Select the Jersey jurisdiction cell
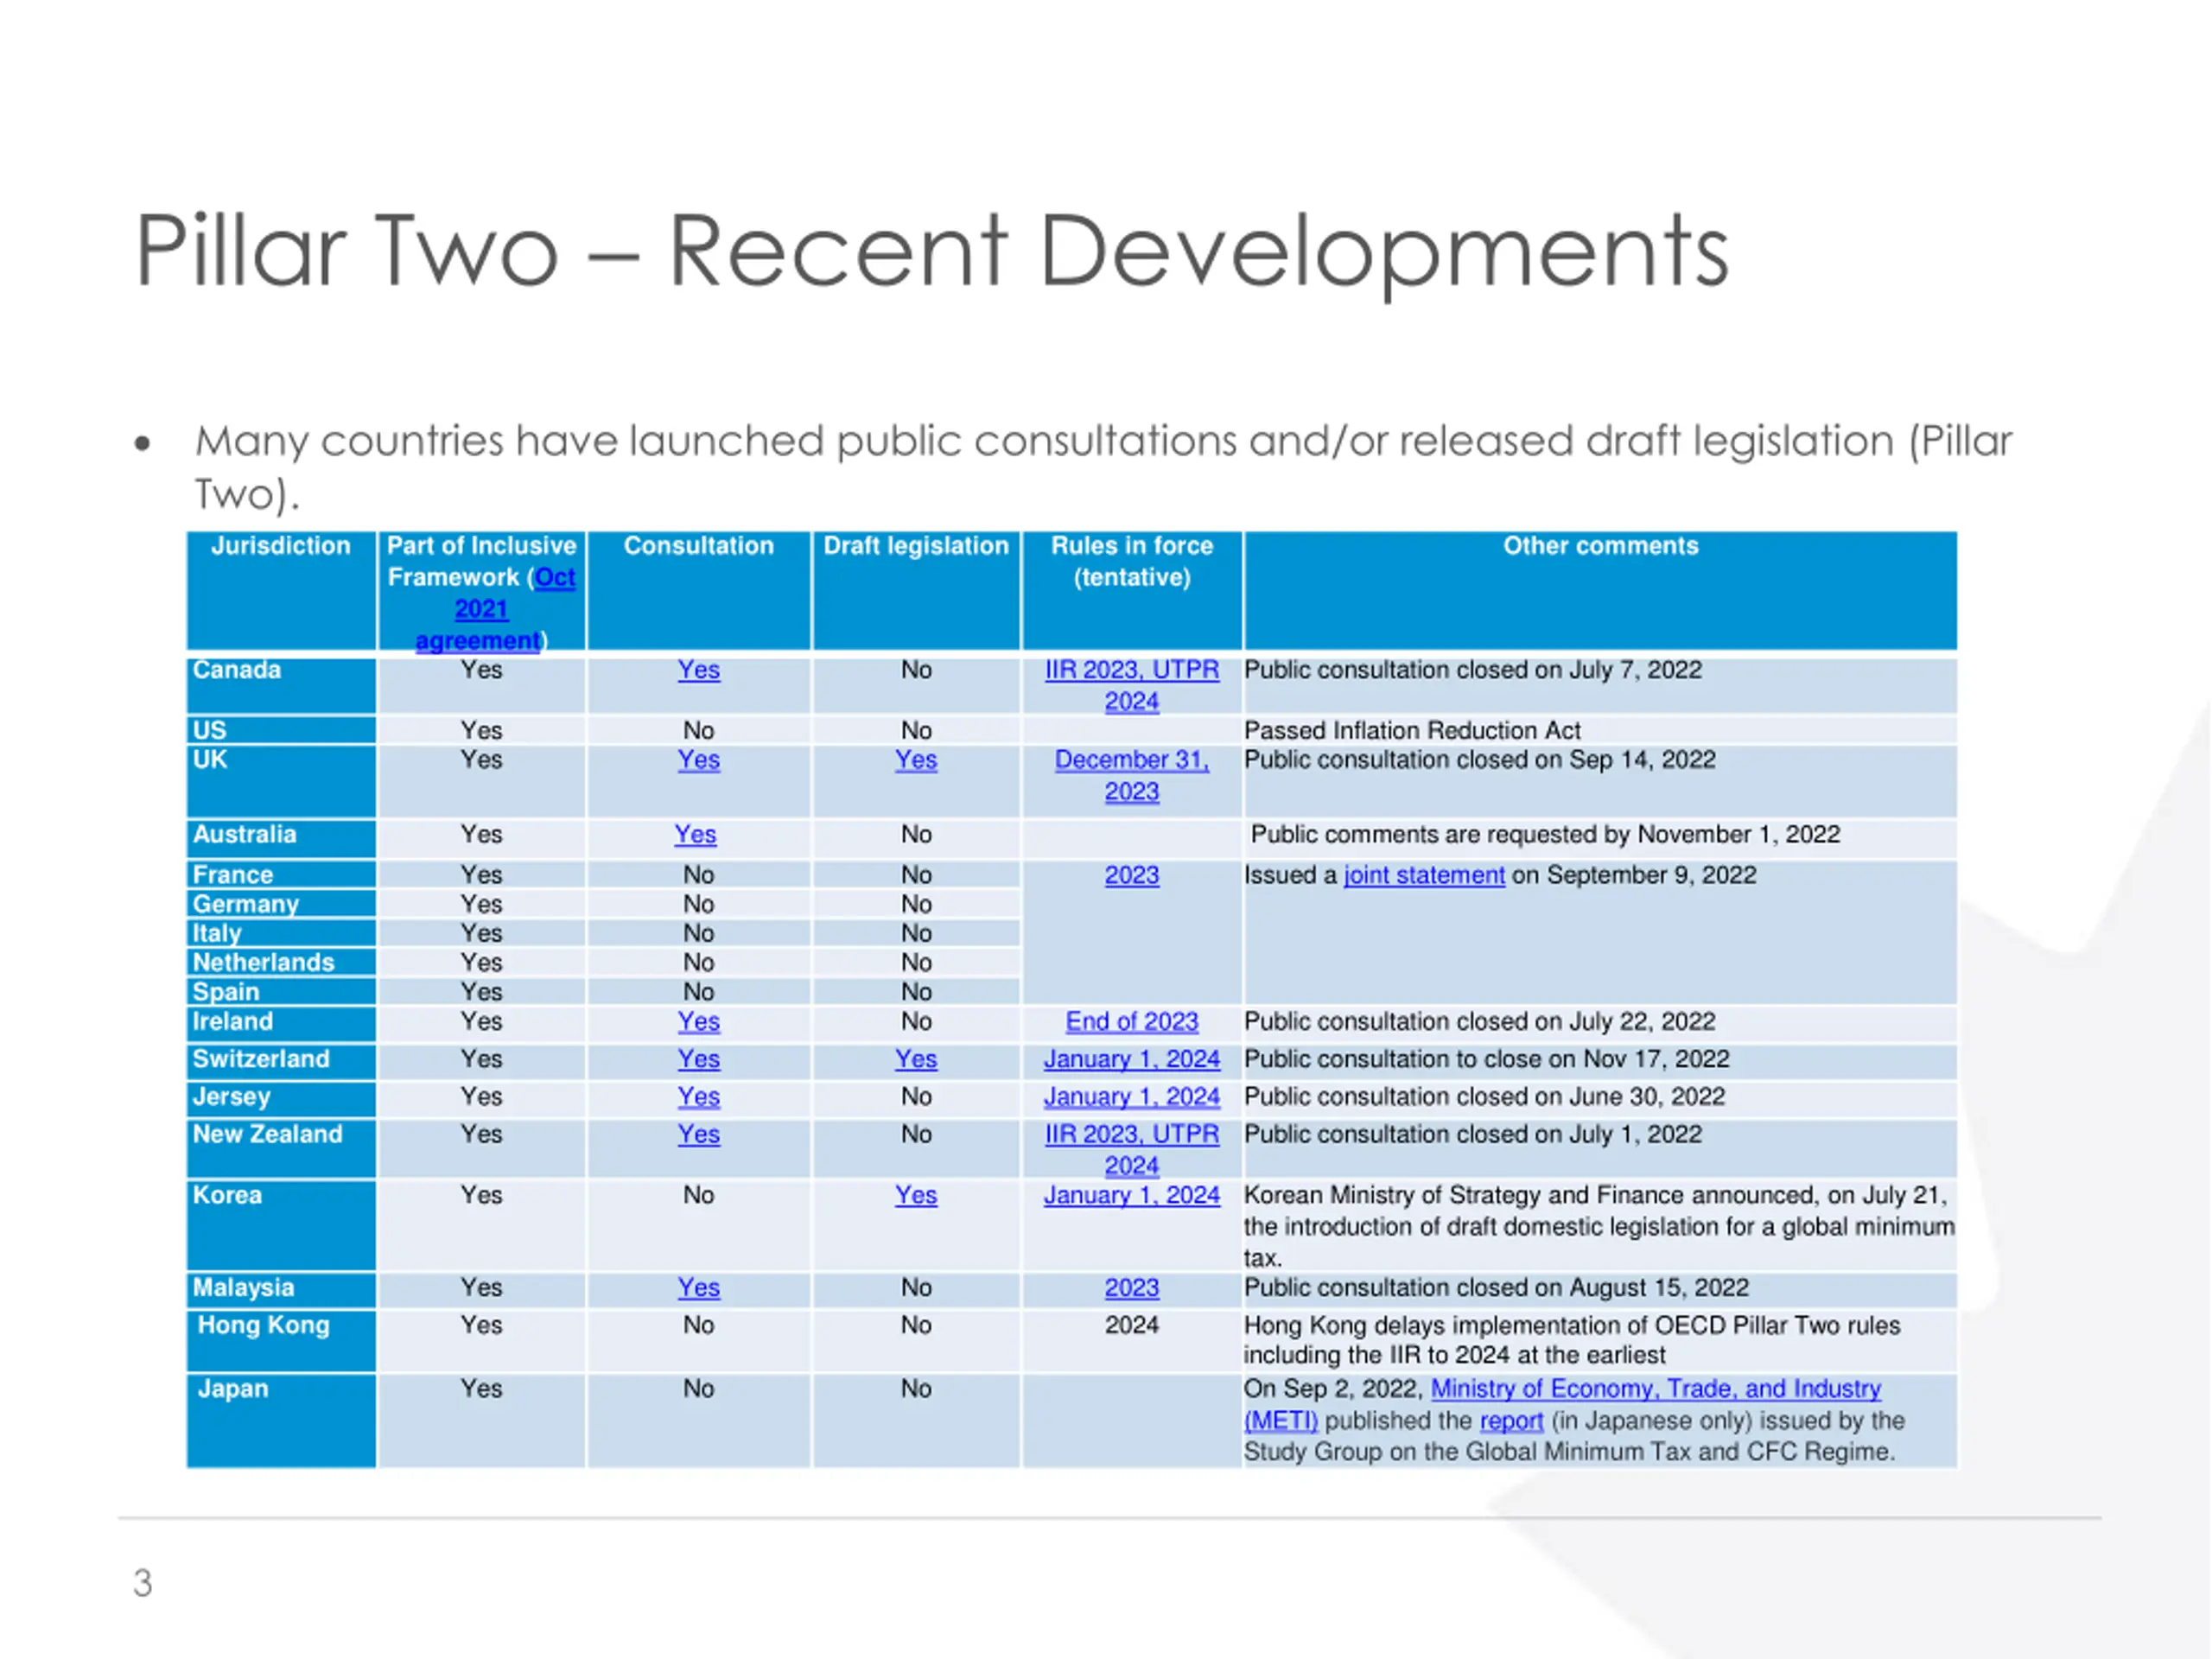 281,1099
